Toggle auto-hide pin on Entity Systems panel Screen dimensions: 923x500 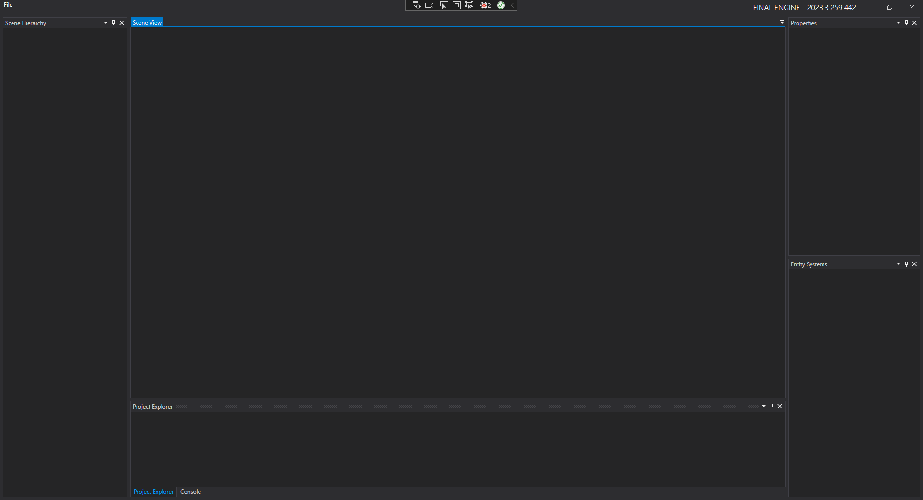point(907,264)
